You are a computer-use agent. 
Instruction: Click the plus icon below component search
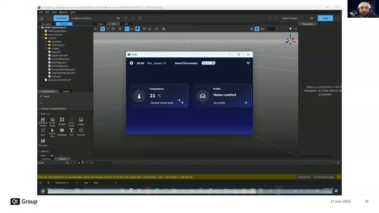[x=41, y=102]
